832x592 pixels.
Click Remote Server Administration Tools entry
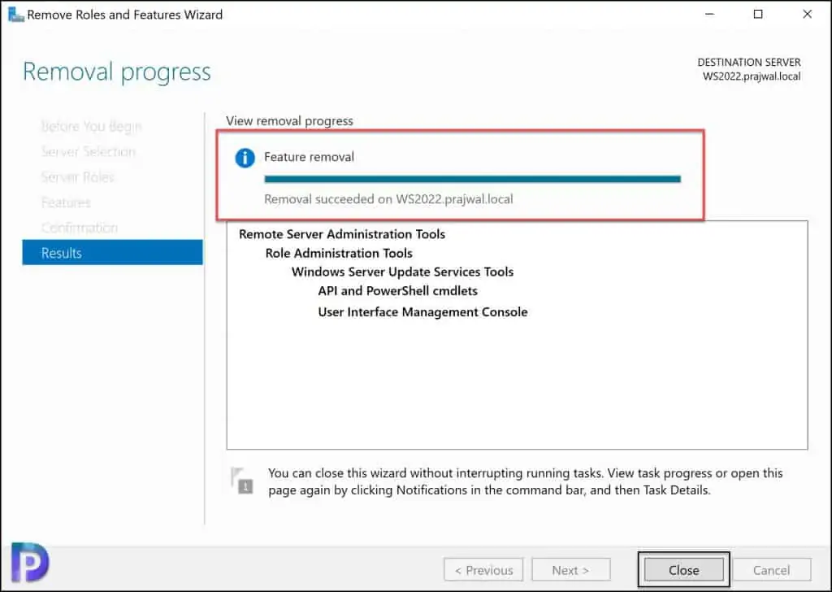click(342, 234)
